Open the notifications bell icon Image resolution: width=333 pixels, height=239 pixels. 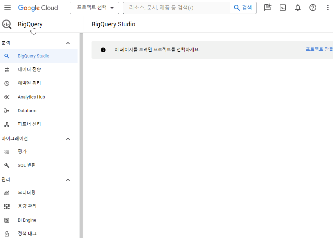(x=298, y=8)
